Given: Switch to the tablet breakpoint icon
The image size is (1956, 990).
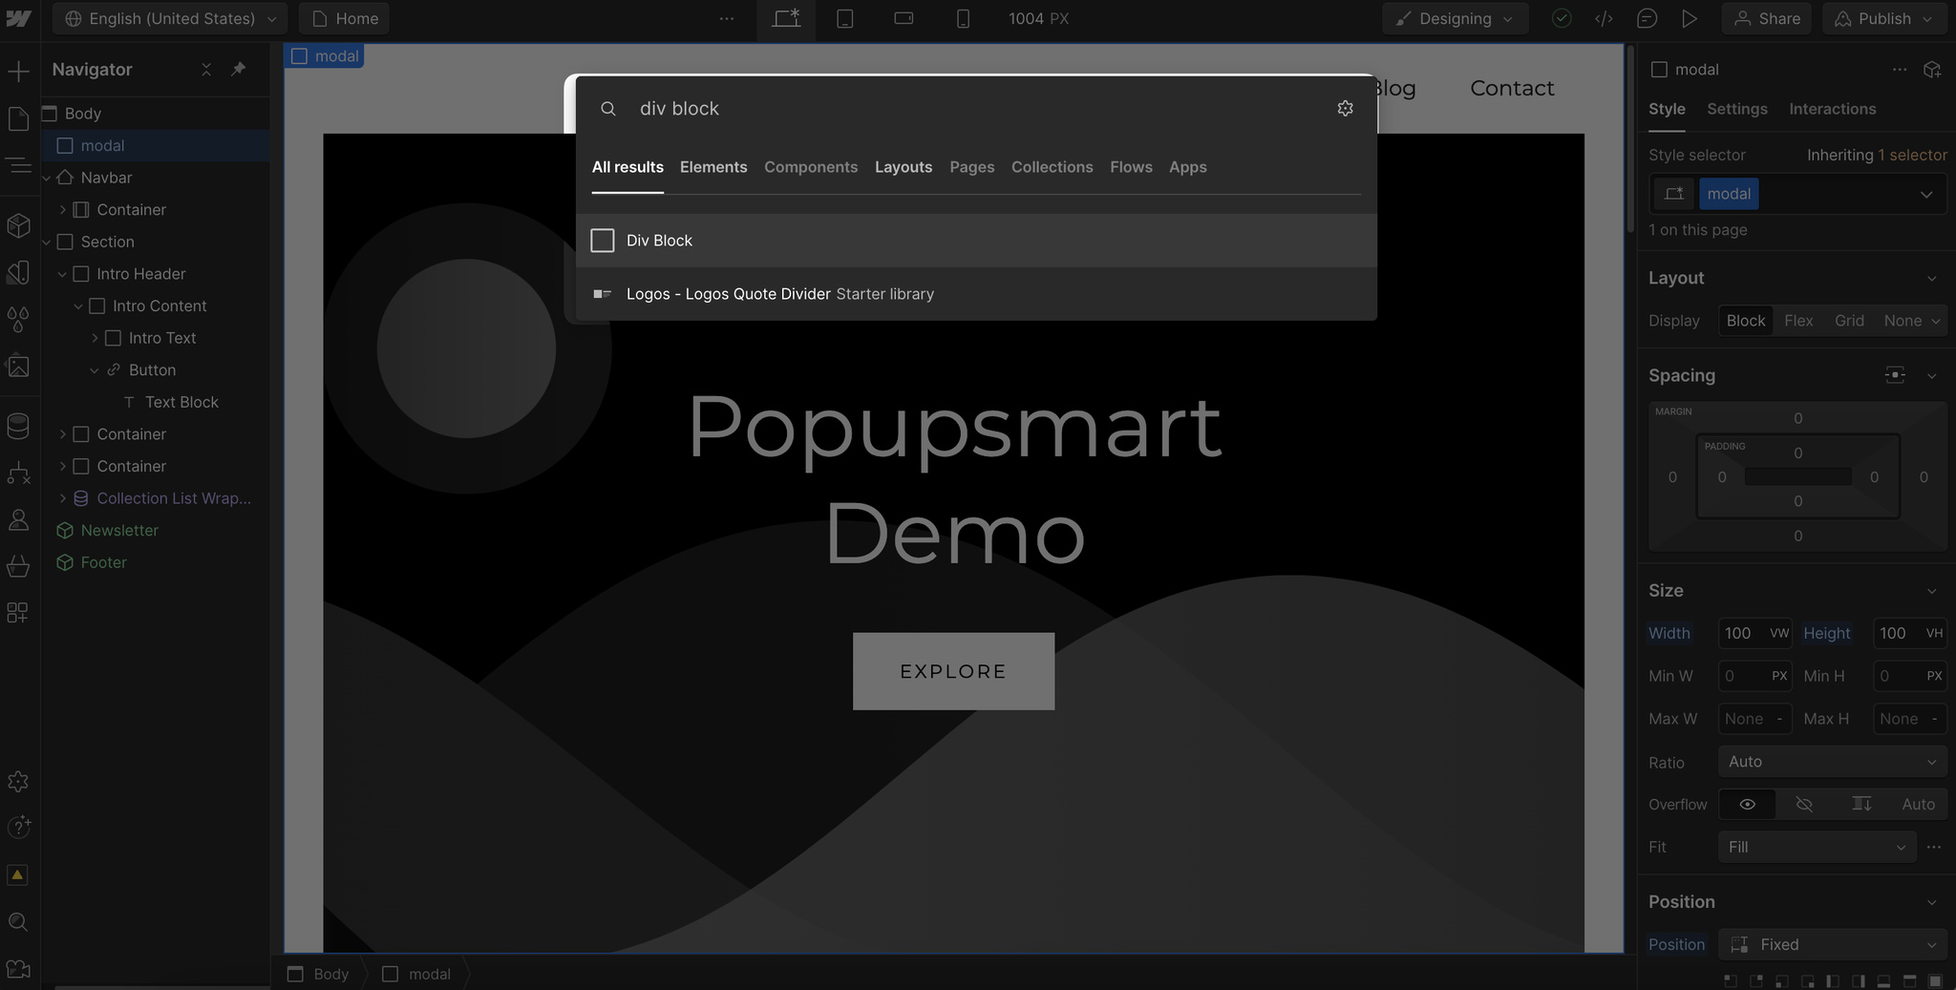Looking at the screenshot, I should [845, 19].
